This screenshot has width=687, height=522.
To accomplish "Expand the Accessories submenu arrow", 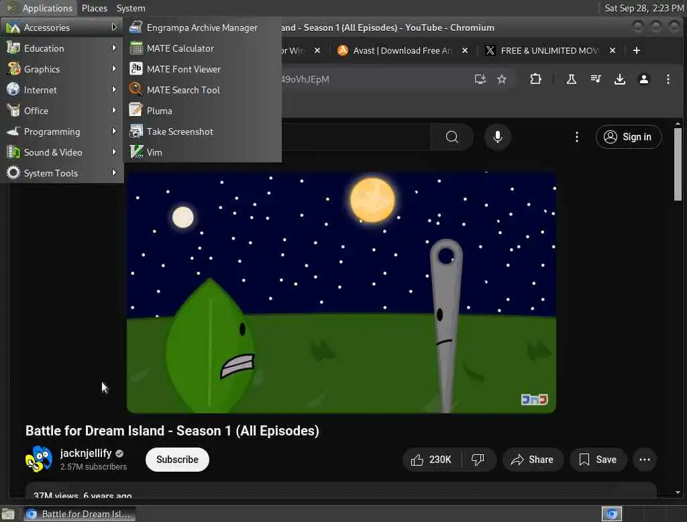I will coord(114,28).
